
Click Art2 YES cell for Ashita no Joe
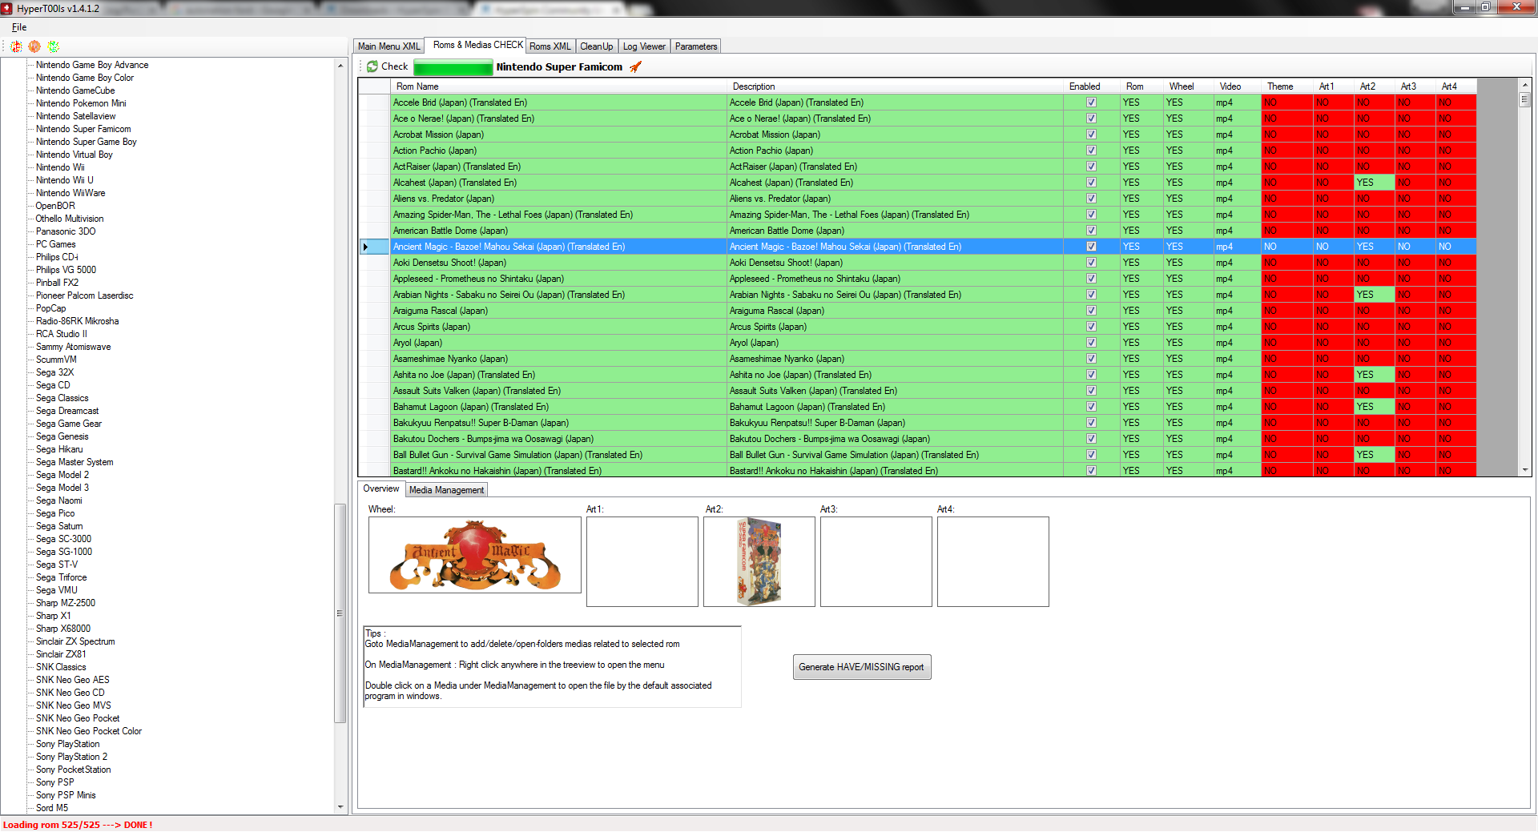[1374, 375]
